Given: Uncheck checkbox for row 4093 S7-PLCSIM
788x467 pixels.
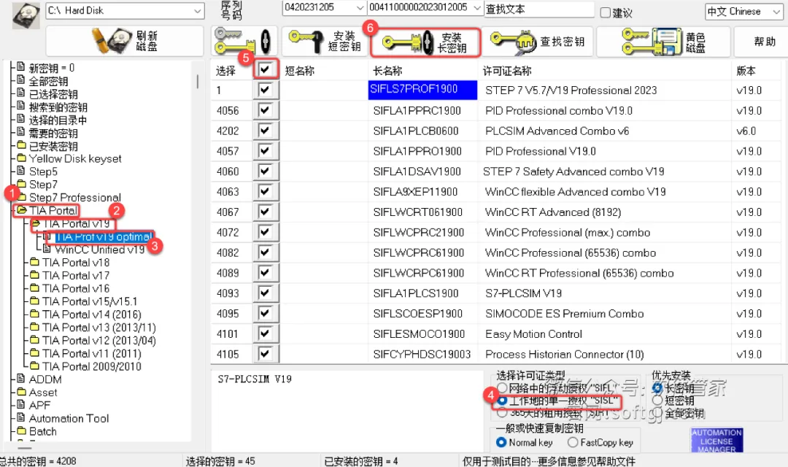Looking at the screenshot, I should pyautogui.click(x=265, y=293).
